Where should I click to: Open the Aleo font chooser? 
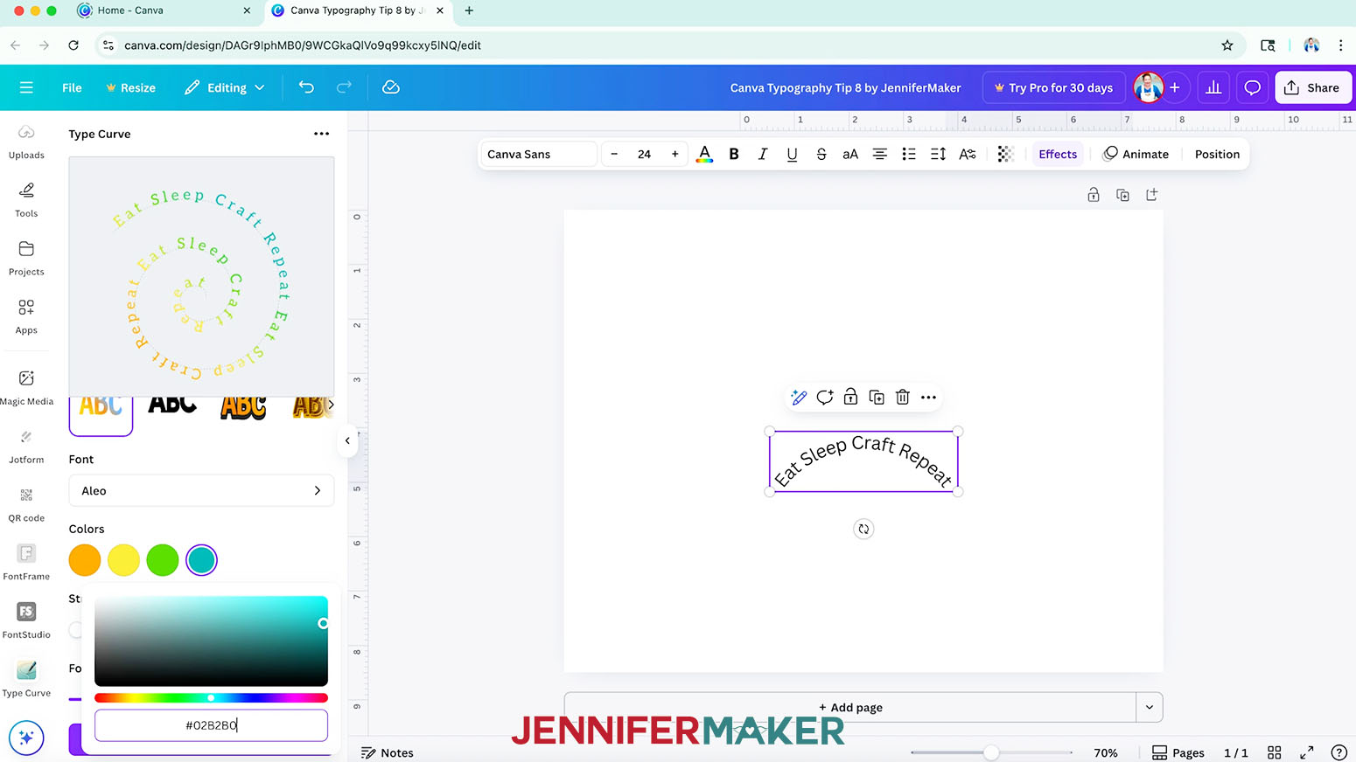coord(201,490)
